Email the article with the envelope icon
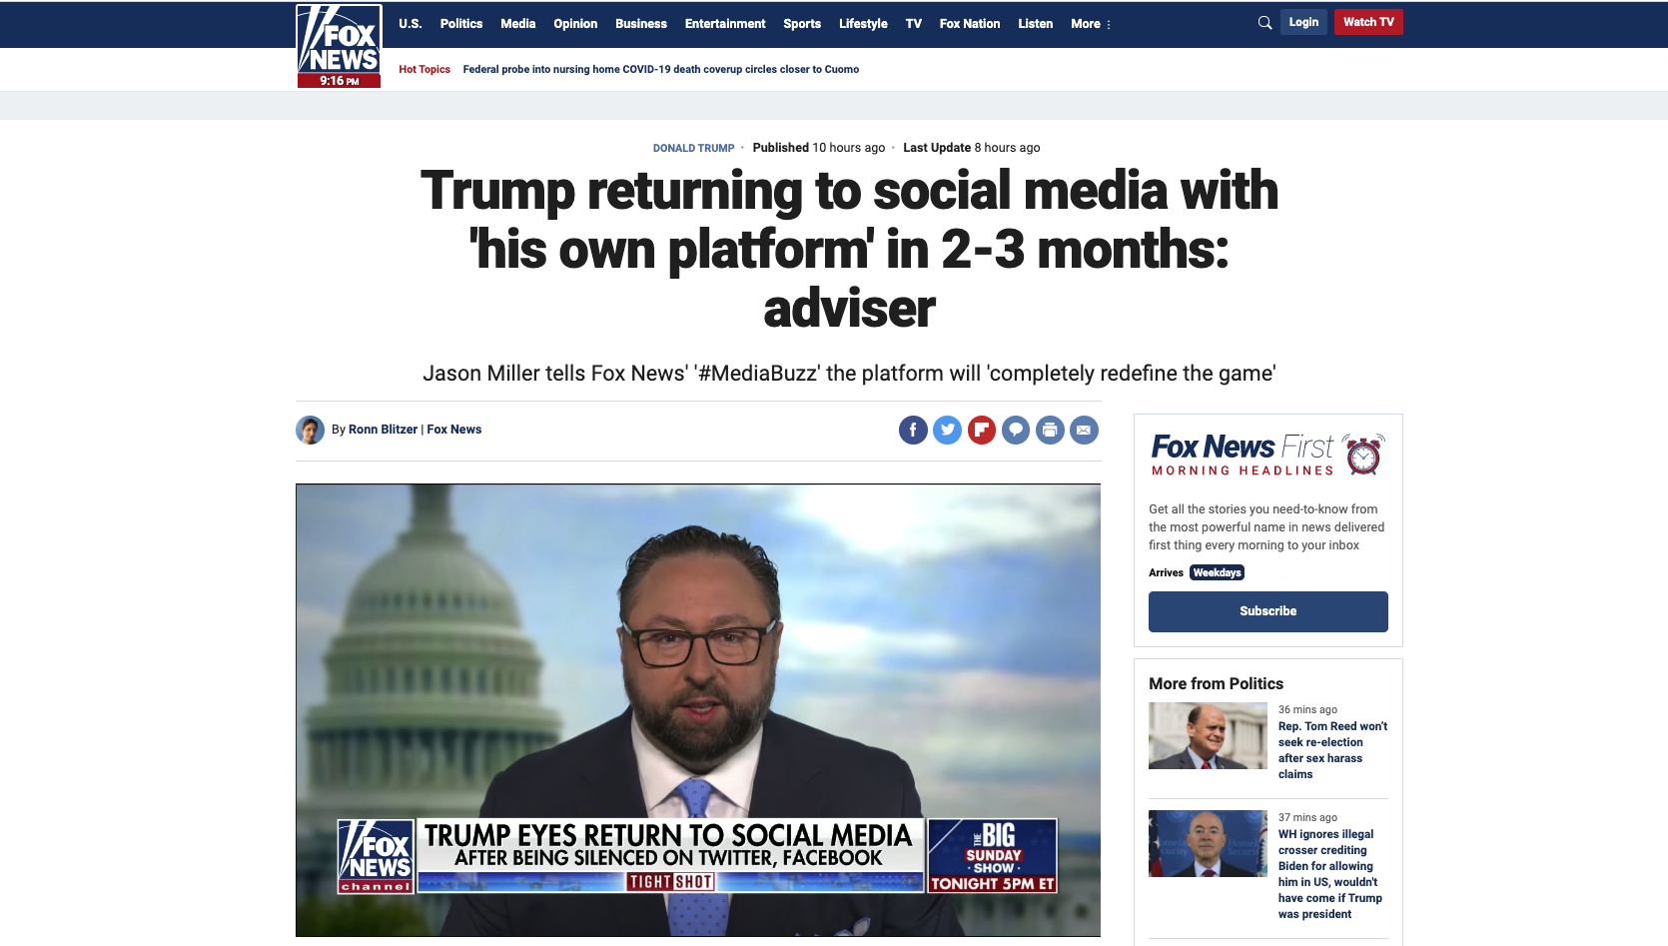Viewport: 1668px width, 946px height. click(x=1084, y=431)
